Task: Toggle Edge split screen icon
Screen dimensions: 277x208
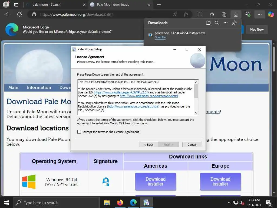Action: pos(200,14)
